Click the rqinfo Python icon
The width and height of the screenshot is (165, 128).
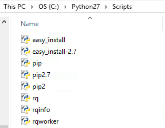pyautogui.click(x=25, y=110)
